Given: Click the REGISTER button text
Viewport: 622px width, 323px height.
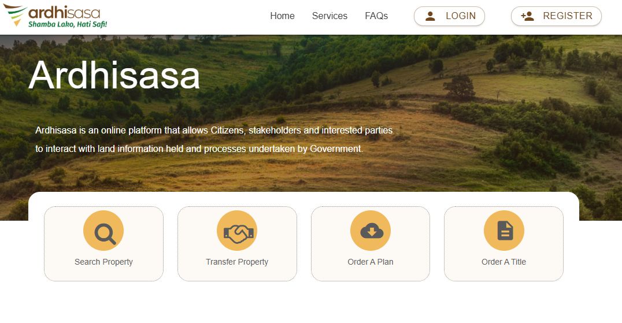Looking at the screenshot, I should tap(567, 16).
